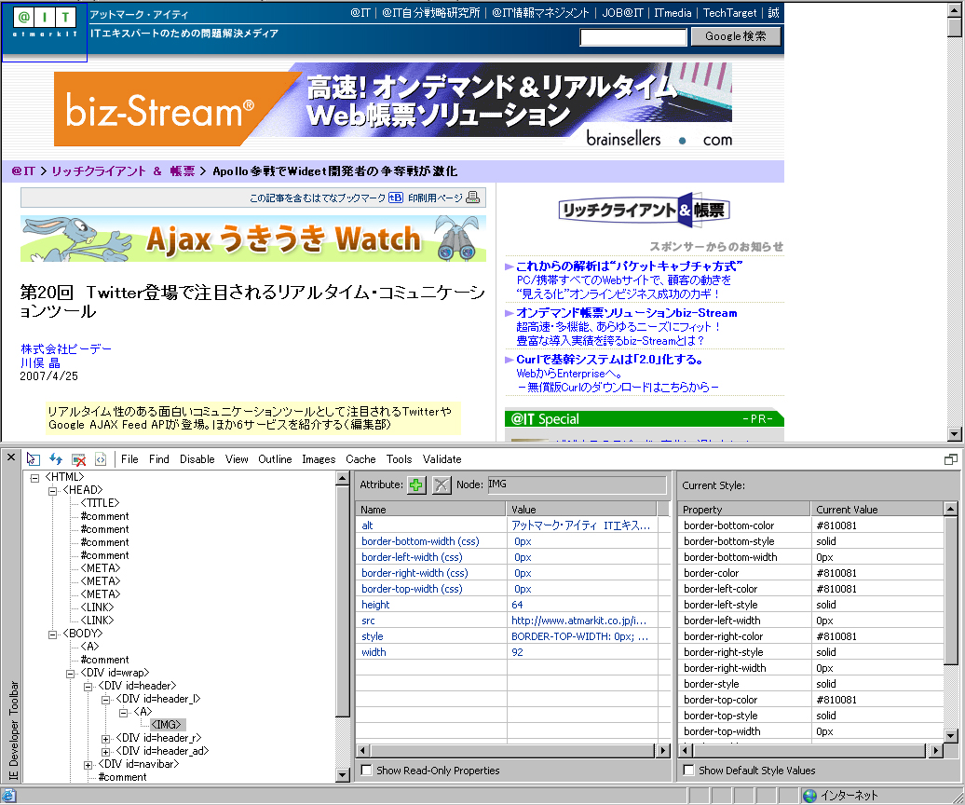
Task: Enable Show Default Style Values checkbox
Action: [x=688, y=770]
